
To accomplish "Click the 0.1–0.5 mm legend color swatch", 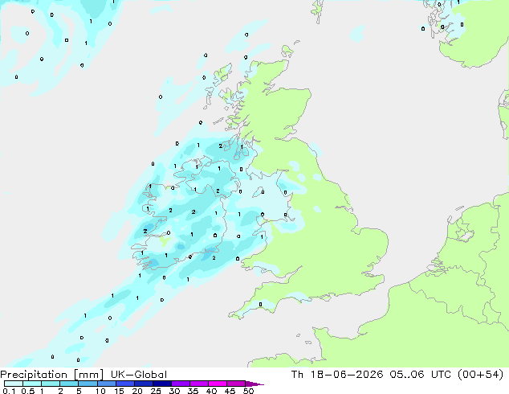I will 14,384.
